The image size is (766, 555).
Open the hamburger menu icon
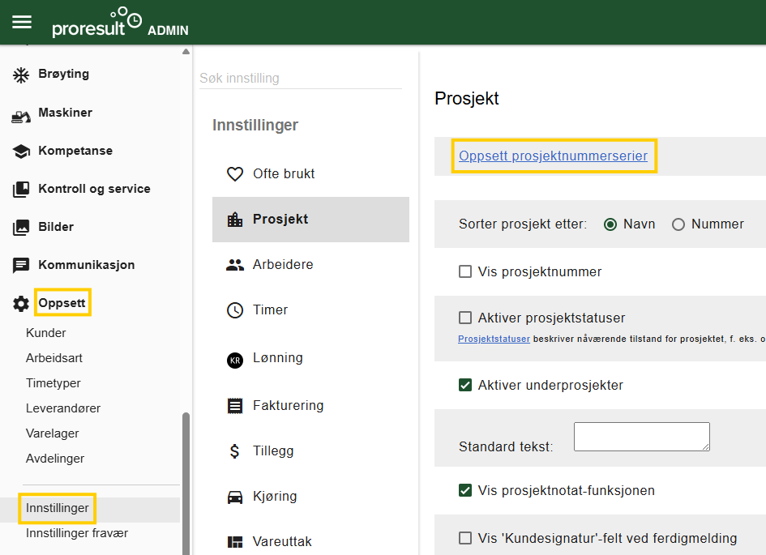[x=22, y=22]
